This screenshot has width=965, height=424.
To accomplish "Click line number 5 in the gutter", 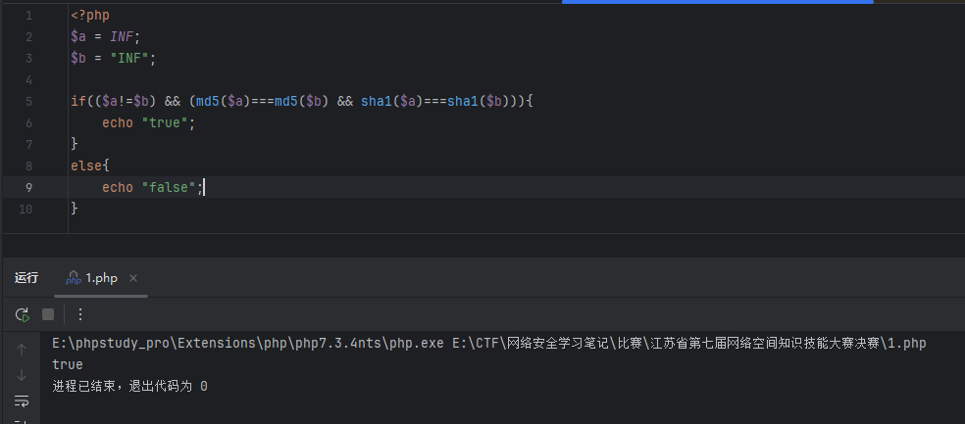I will (x=27, y=102).
